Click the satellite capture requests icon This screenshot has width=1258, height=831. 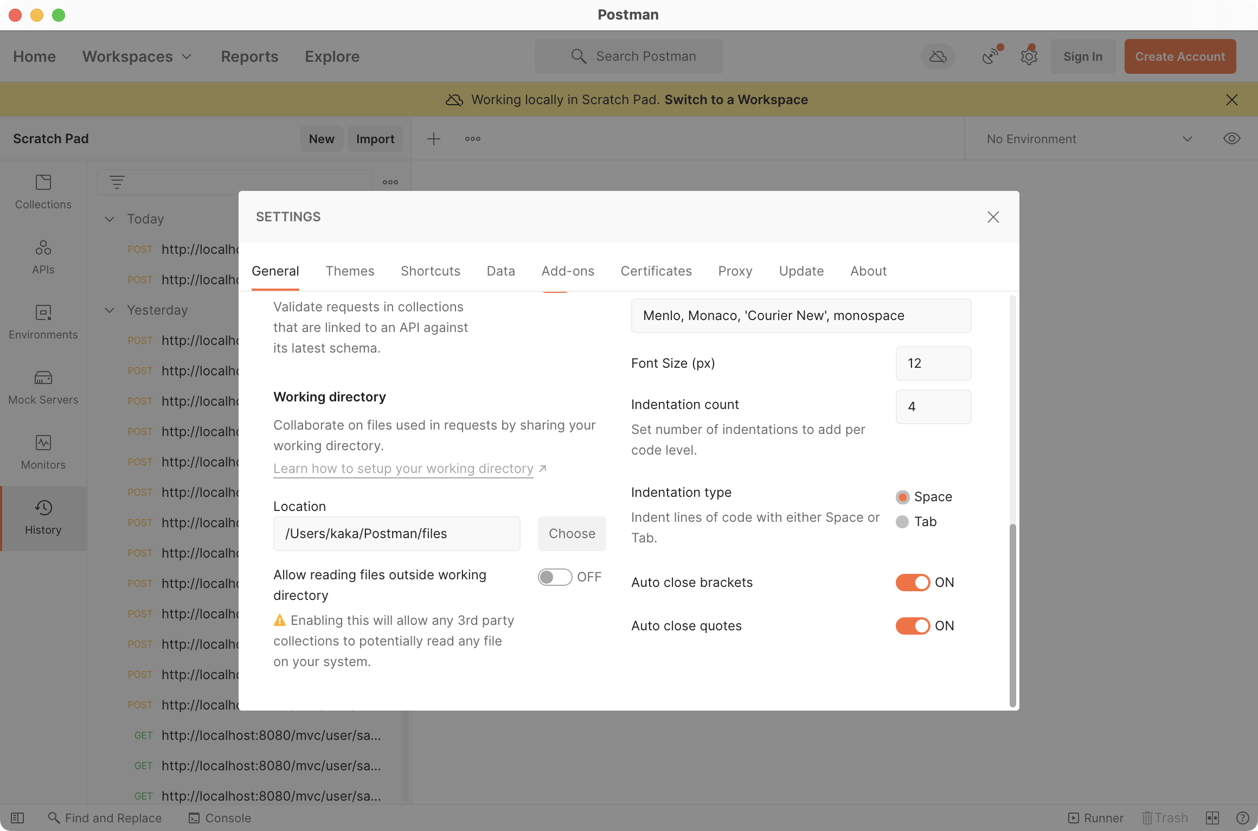(991, 56)
